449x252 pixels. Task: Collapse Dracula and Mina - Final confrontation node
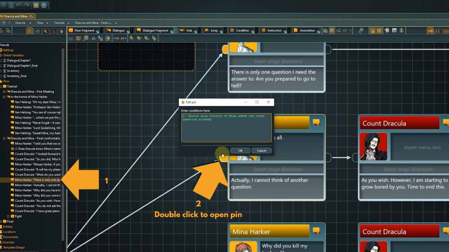pyautogui.click(x=4, y=138)
